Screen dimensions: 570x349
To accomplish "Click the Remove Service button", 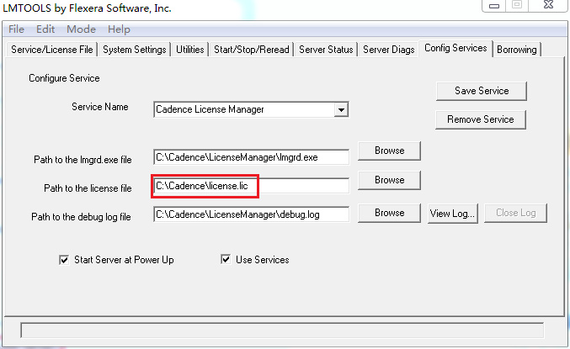I will point(481,119).
